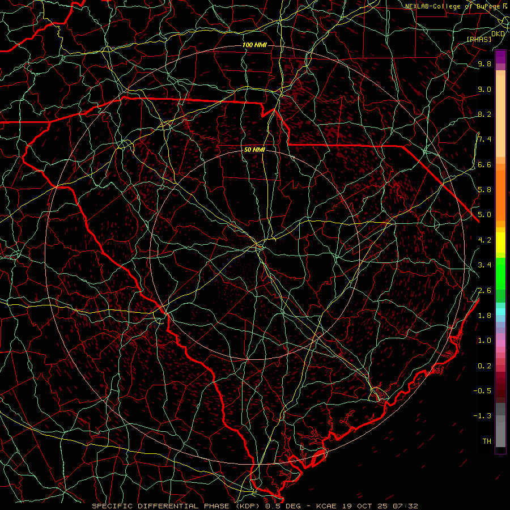Click the 0.2 value on the color scale
The height and width of the screenshot is (510, 510).
click(x=484, y=365)
